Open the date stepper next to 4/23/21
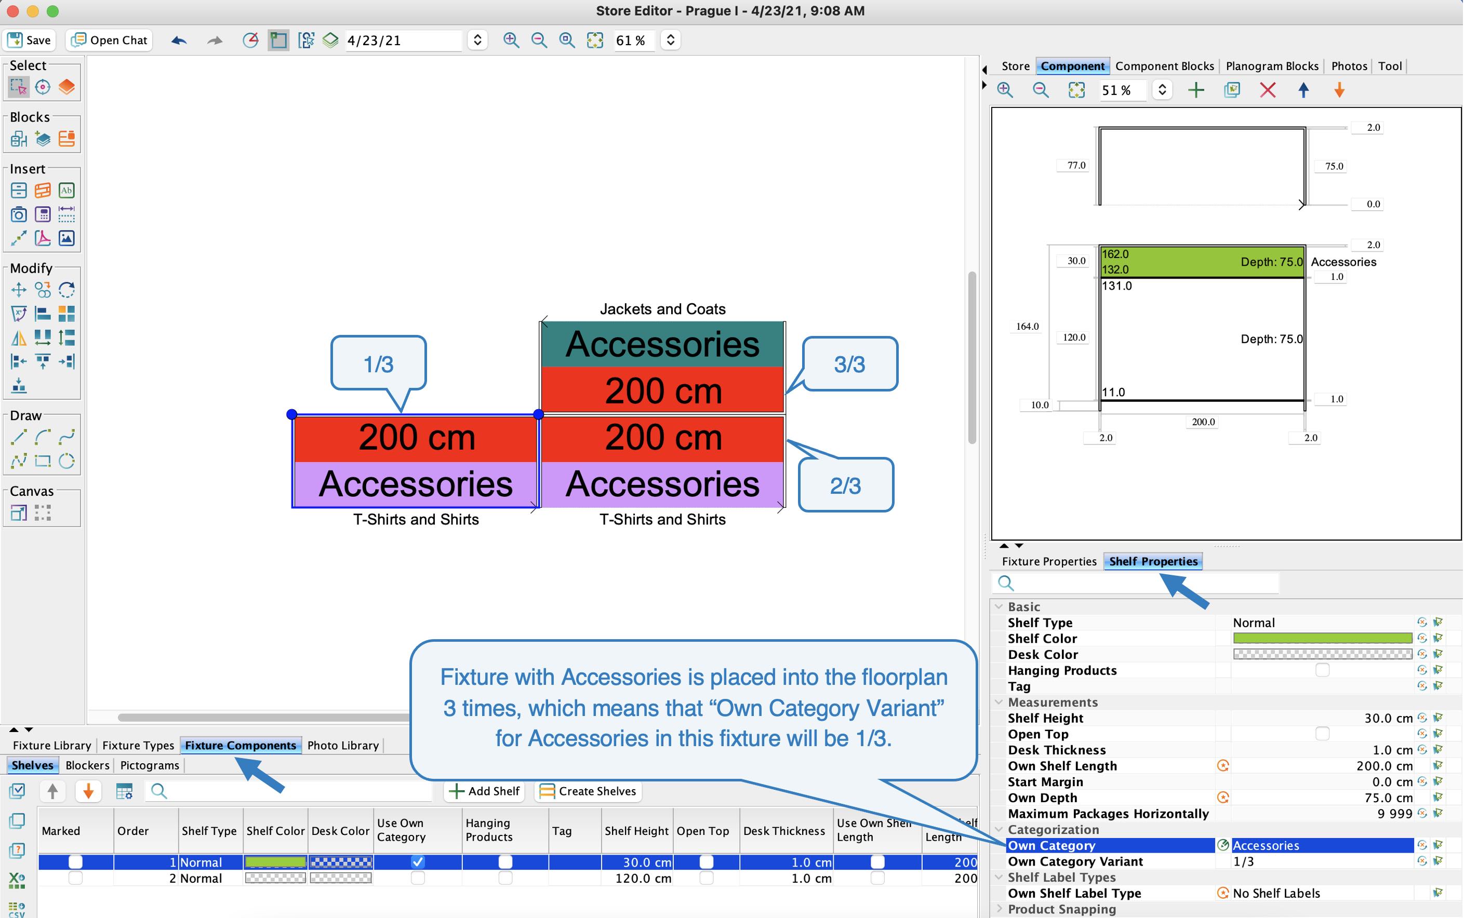This screenshot has width=1464, height=918. tap(477, 40)
